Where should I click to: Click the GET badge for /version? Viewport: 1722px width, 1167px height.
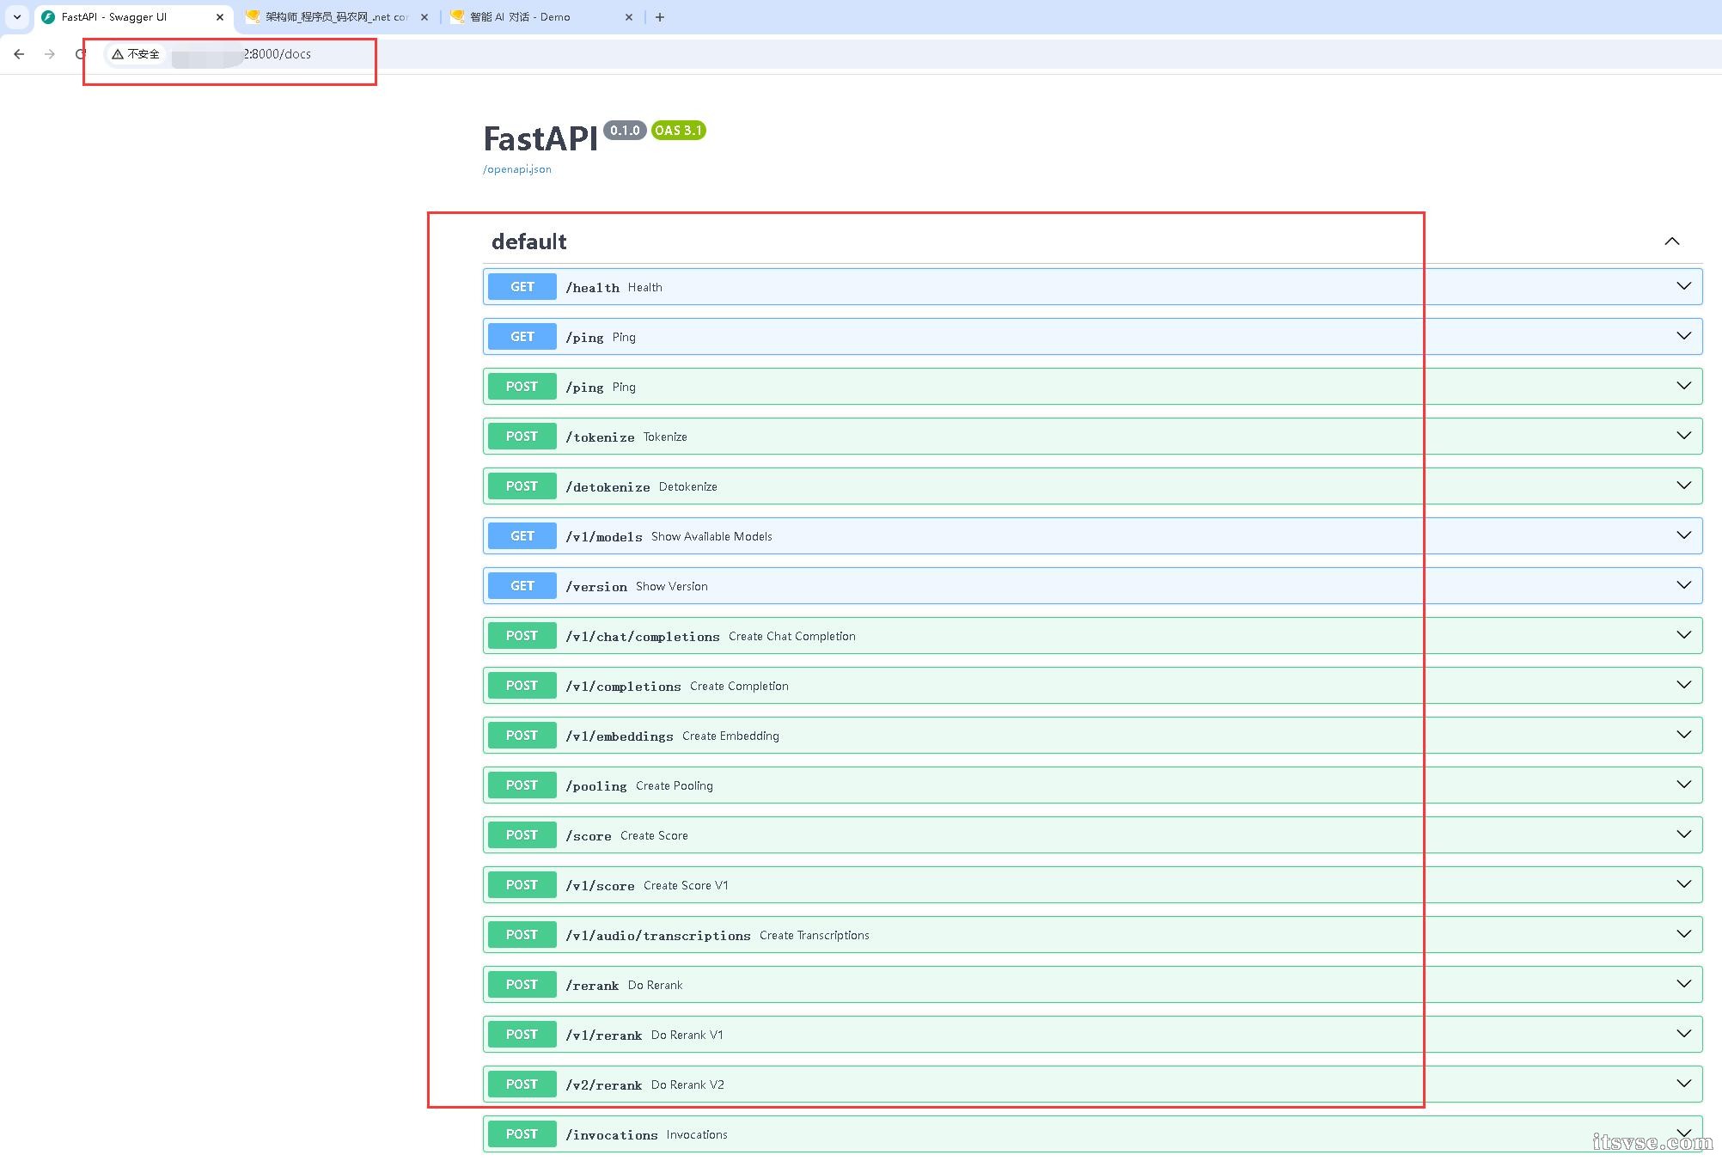click(522, 586)
